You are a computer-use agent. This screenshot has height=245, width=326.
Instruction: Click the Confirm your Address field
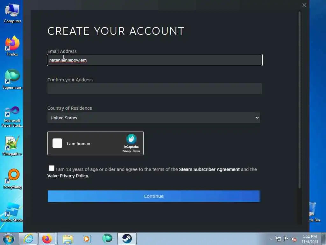click(155, 88)
